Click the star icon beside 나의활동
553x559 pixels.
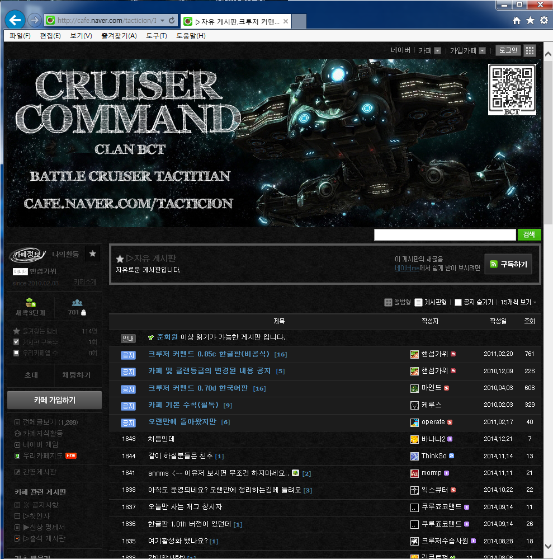(93, 253)
